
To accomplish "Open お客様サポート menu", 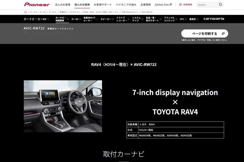I will (x=103, y=5).
